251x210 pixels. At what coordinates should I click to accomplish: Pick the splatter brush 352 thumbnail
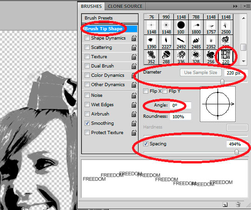click(151, 57)
